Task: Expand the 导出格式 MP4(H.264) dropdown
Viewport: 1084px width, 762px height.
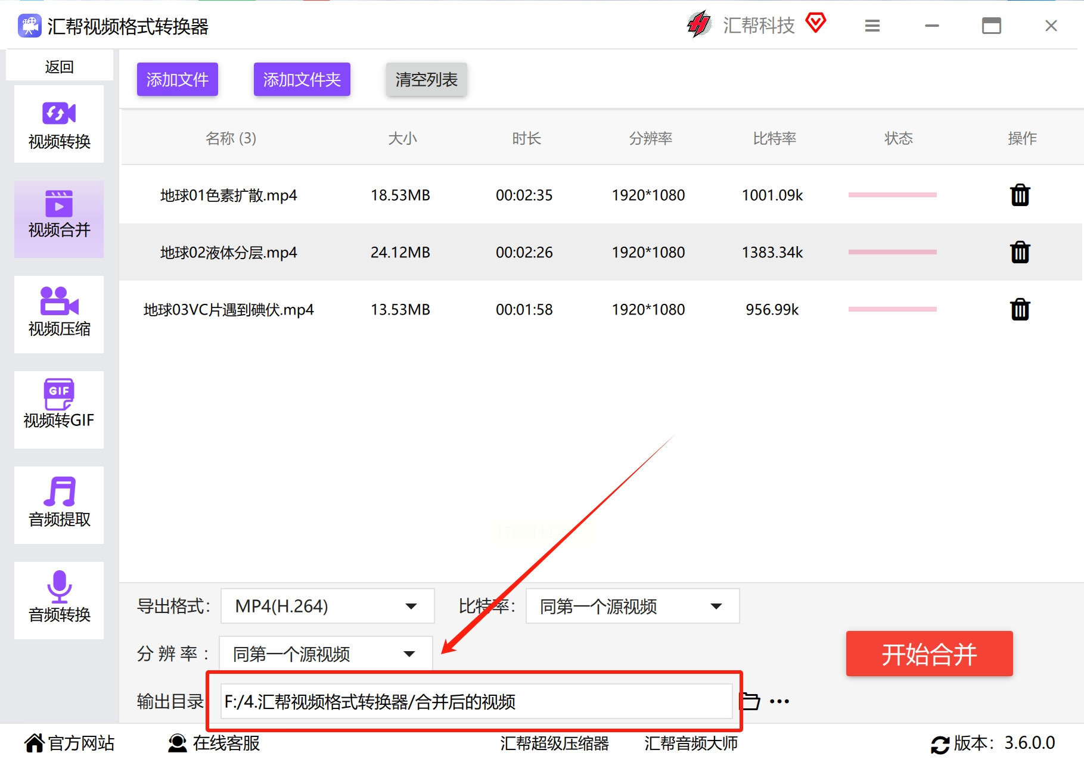Action: 327,606
